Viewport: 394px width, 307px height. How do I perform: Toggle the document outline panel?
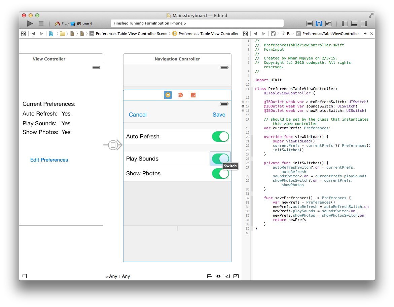point(24,276)
